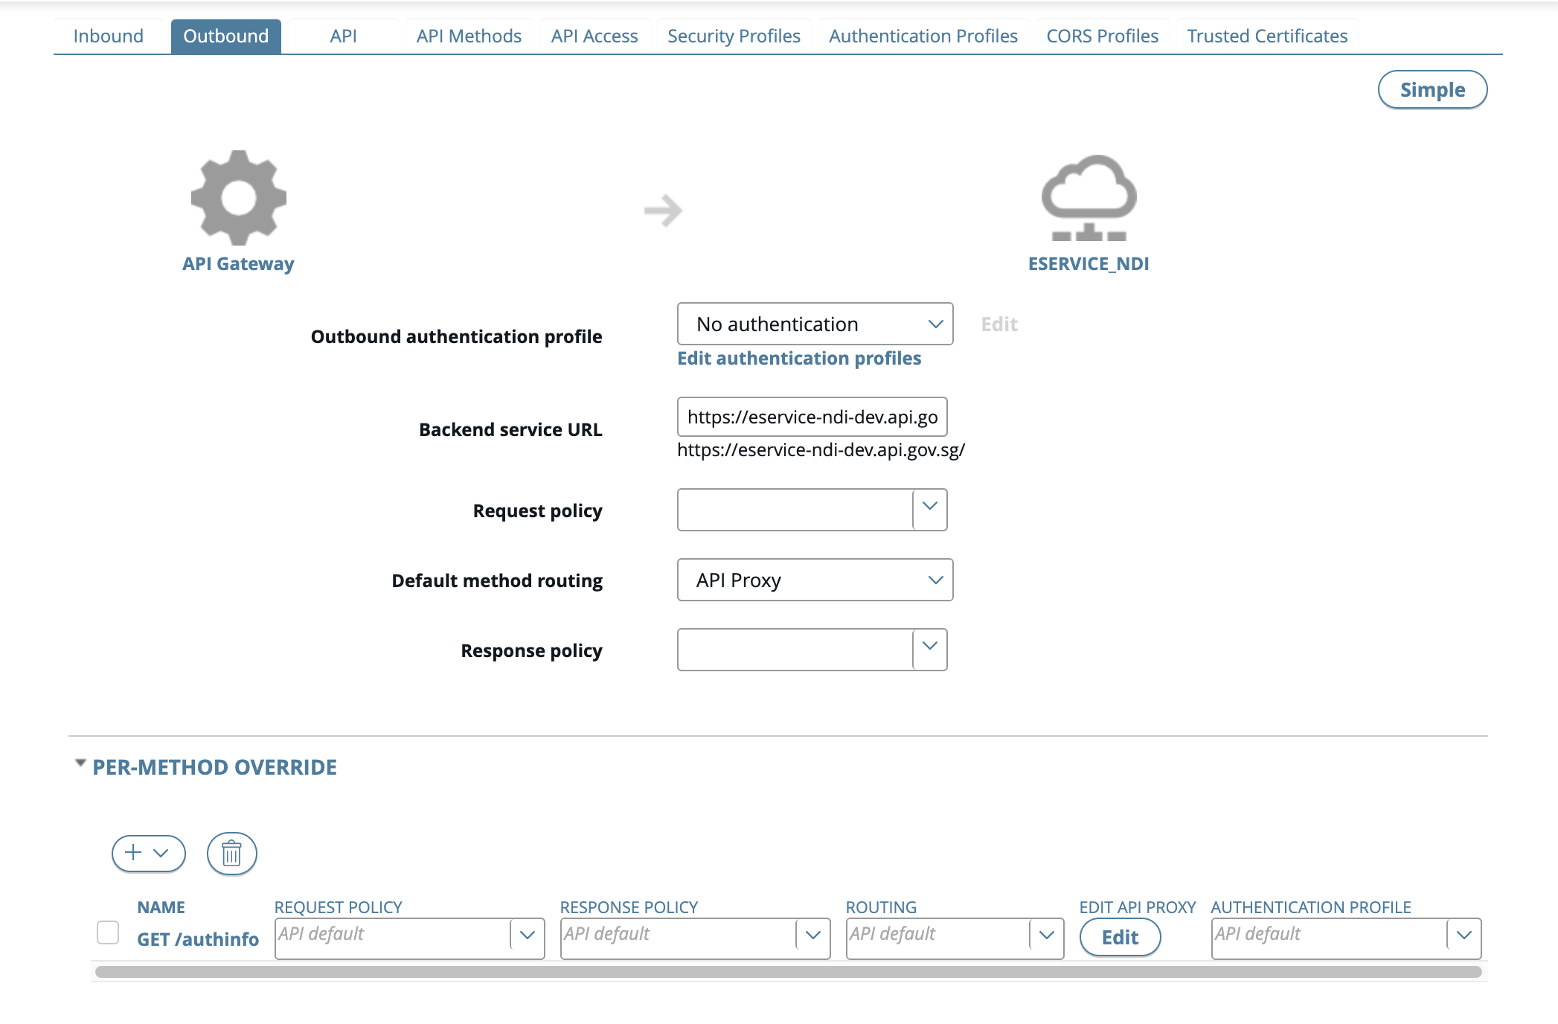Click the Backend service URL input field
Image resolution: width=1558 pixels, height=1024 pixels.
tap(812, 417)
